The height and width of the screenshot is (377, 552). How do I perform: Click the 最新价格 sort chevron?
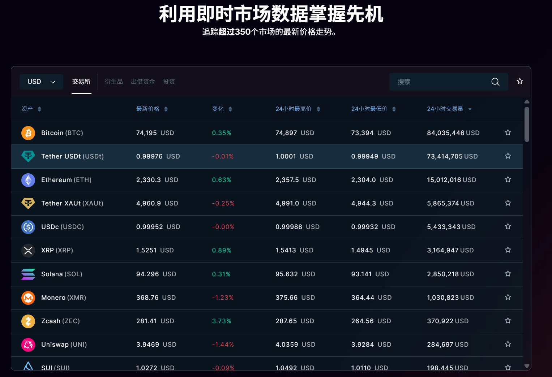tap(166, 109)
